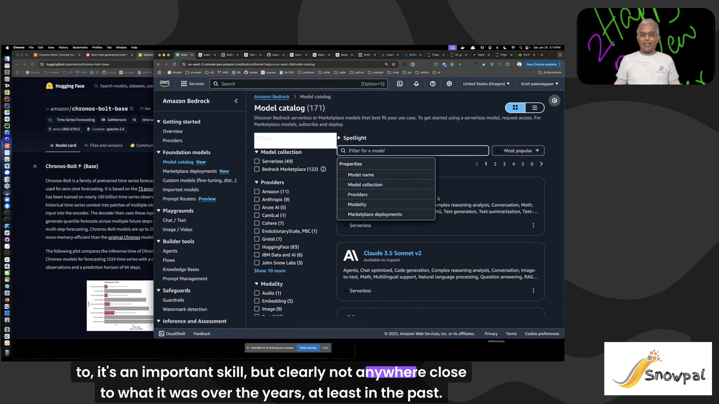Open Bookmarks in the macOS menu bar

pyautogui.click(x=80, y=47)
